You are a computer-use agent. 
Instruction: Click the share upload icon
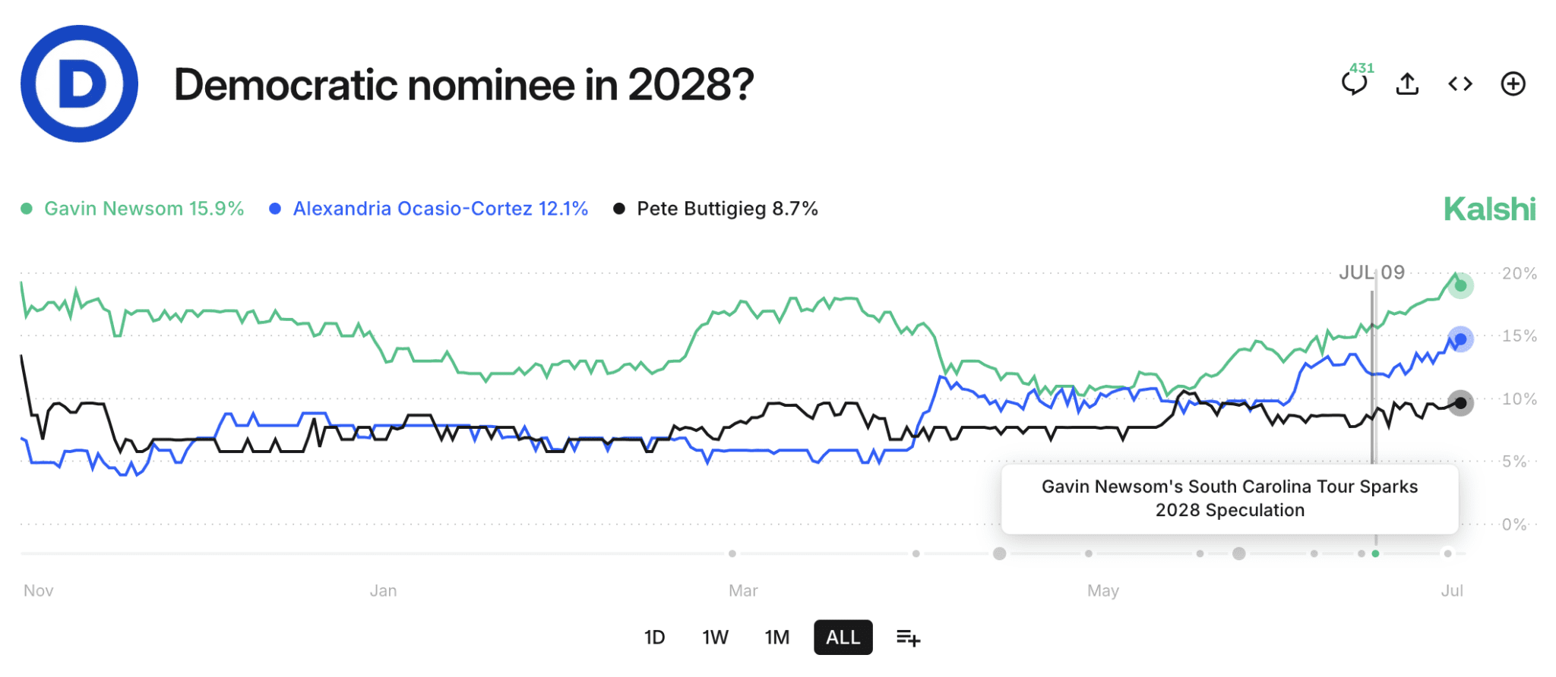1407,83
